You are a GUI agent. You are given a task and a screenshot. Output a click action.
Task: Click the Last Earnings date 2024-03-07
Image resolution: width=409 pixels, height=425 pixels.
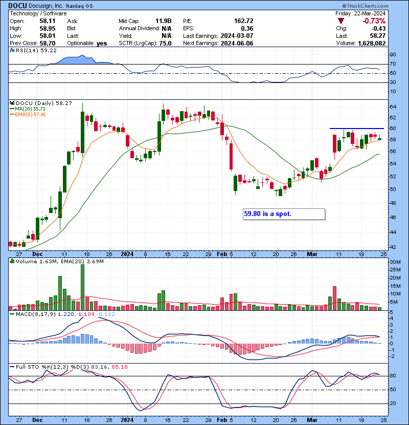237,36
